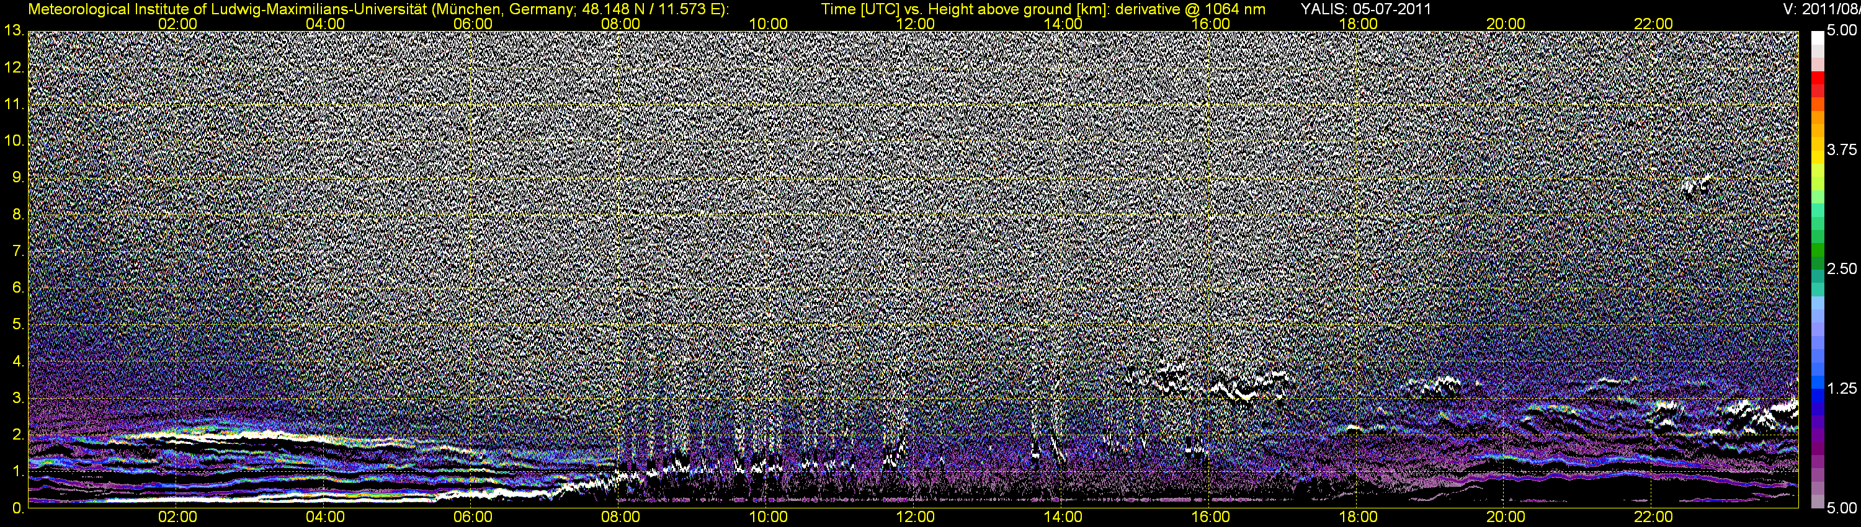1861x527 pixels.
Task: Click the 2.50 color scale value
Action: 1842,268
